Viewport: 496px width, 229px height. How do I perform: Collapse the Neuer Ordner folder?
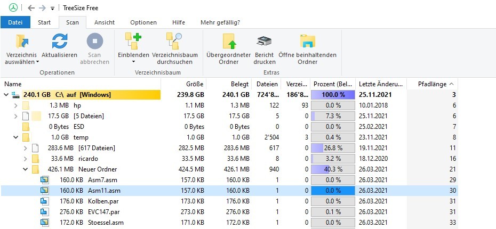point(25,169)
